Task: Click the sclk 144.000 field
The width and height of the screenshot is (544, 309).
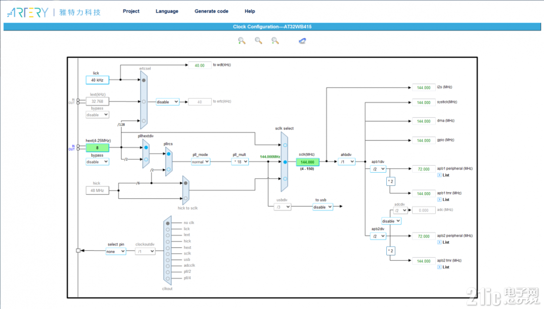Action: click(307, 162)
